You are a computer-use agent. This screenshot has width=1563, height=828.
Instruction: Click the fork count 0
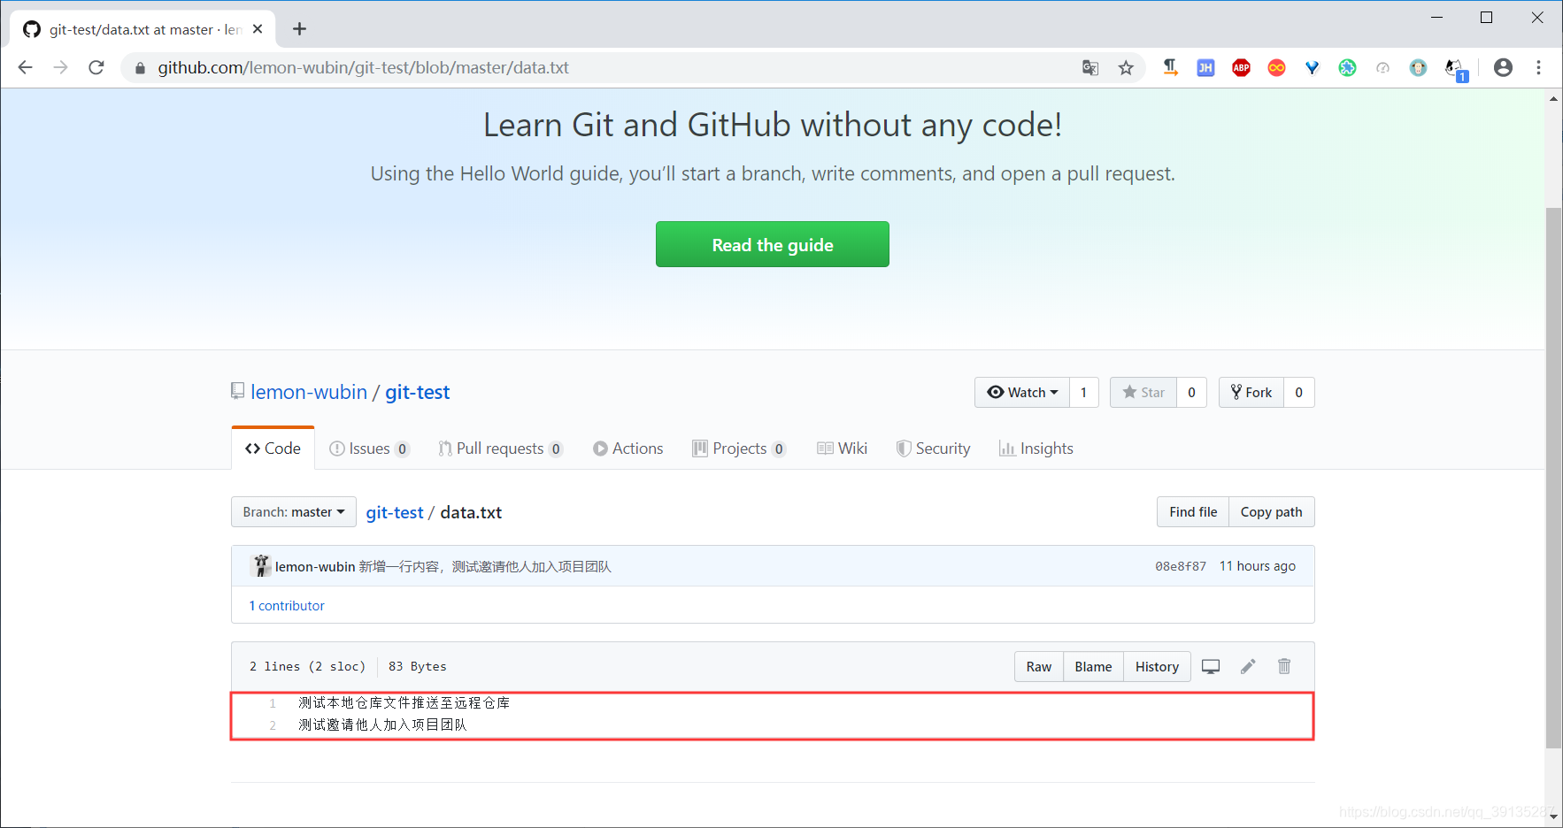pos(1299,392)
